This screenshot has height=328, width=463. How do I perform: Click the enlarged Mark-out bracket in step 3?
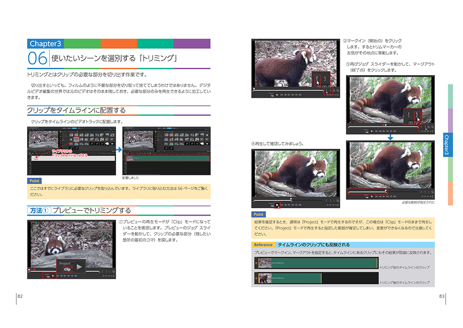[x=417, y=114]
